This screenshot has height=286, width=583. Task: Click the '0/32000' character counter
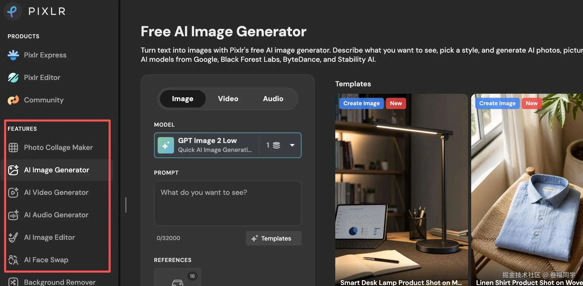pyautogui.click(x=168, y=238)
